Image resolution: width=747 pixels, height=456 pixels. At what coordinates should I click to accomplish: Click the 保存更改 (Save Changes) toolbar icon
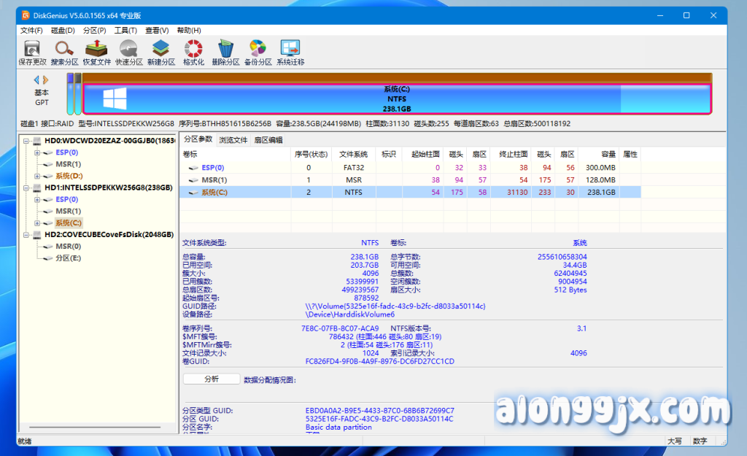coord(32,50)
